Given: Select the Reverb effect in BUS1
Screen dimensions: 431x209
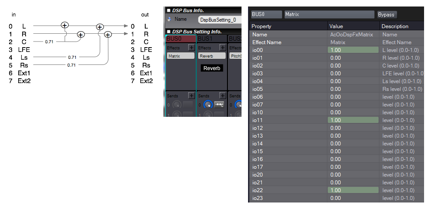Looking at the screenshot, I should (212, 56).
